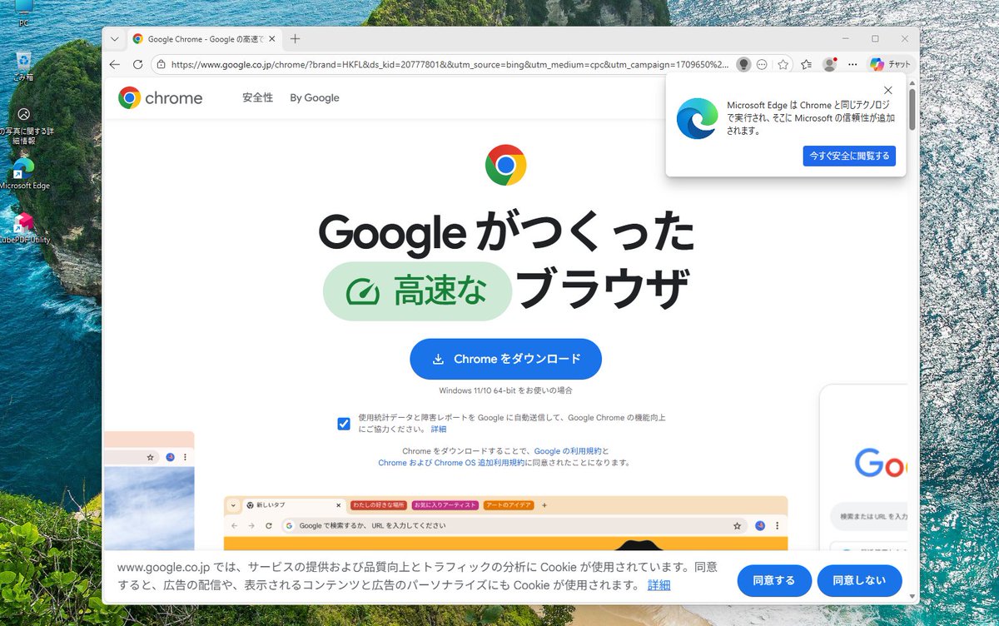Reload the page with refresh icon
Screen dimensions: 999x626
[x=138, y=64]
